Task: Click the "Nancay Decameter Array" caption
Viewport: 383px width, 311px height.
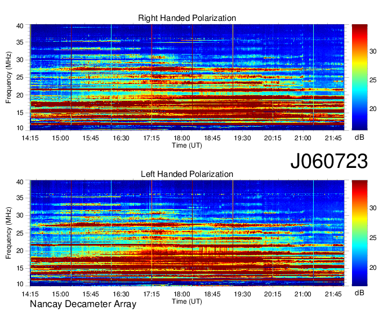Action: click(x=83, y=304)
